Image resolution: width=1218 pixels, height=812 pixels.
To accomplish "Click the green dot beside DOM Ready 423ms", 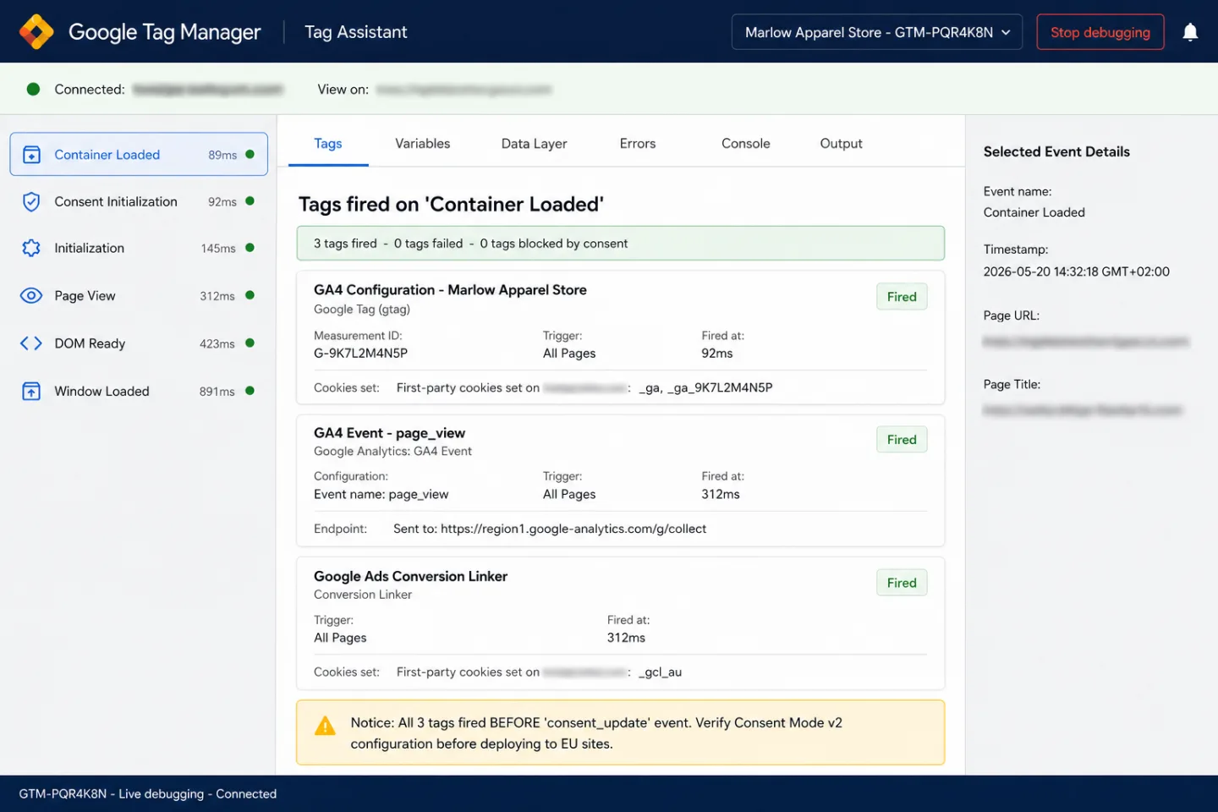I will [250, 343].
